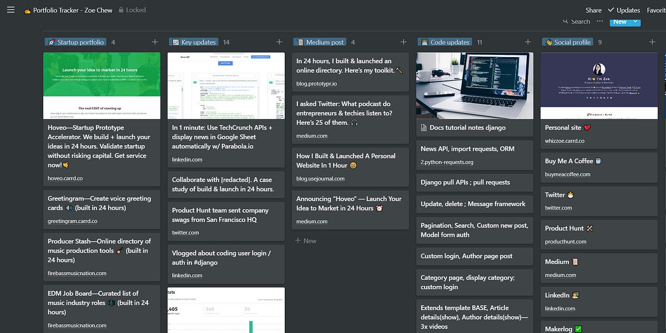Open the Product Hunt social profile card
This screenshot has width=666, height=333.
pyautogui.click(x=599, y=234)
